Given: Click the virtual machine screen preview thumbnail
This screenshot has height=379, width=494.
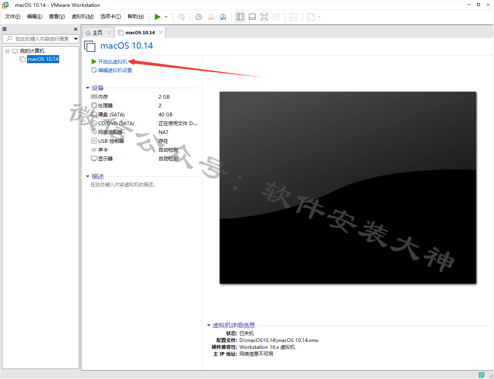Looking at the screenshot, I should click(348, 187).
